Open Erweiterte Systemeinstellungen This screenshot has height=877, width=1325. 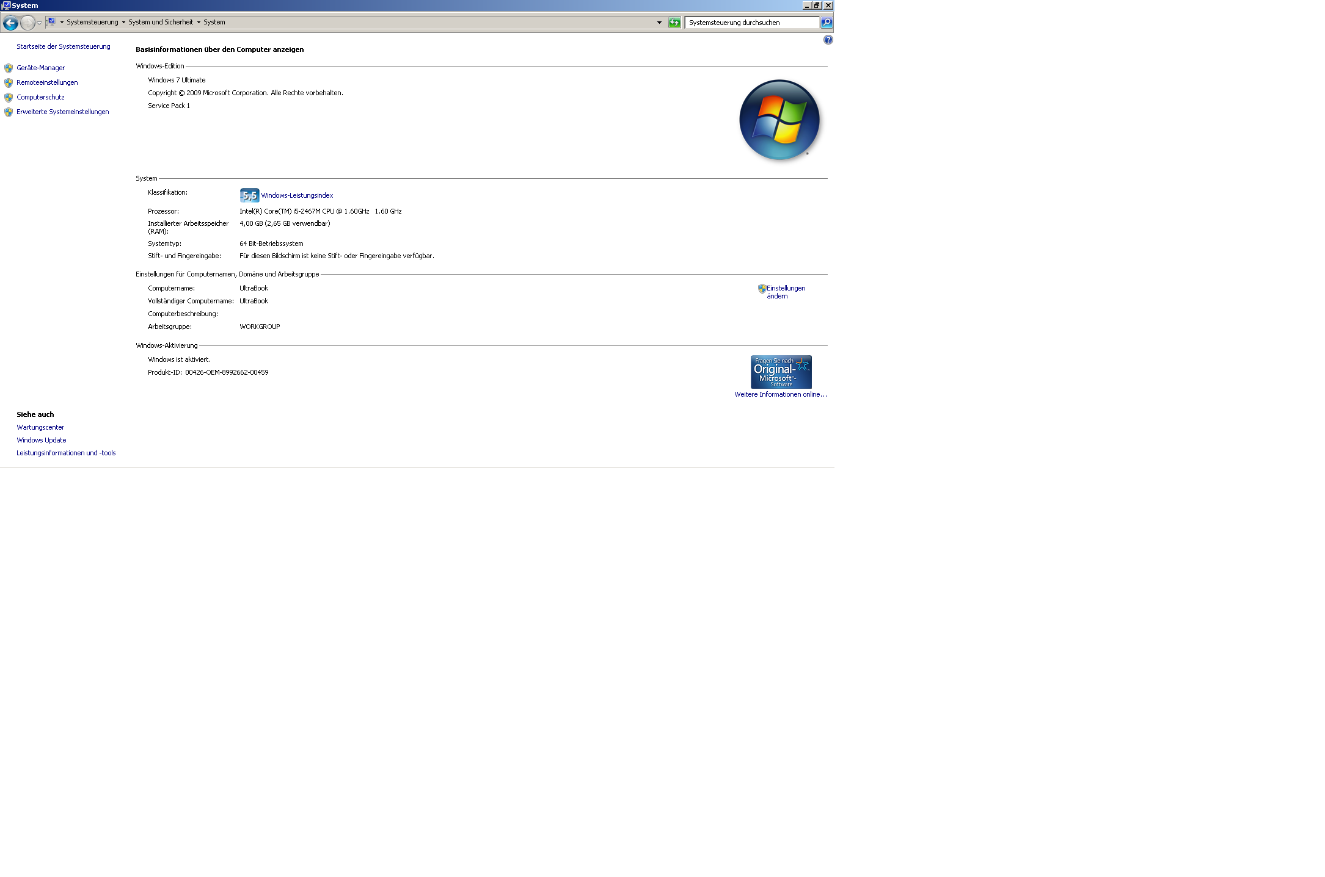tap(62, 112)
